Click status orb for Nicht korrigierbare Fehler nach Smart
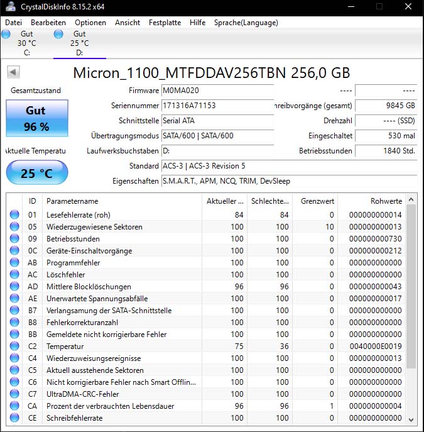424x432 pixels. 14,382
